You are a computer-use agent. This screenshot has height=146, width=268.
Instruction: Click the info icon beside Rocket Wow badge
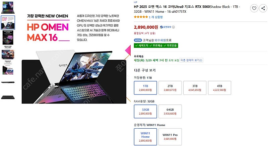173,27
